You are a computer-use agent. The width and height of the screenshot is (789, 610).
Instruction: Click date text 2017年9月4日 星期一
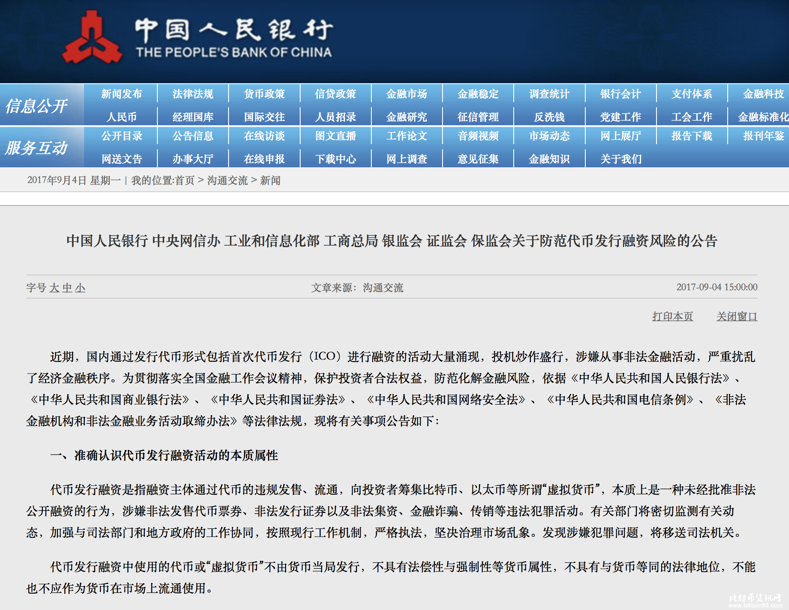point(74,181)
